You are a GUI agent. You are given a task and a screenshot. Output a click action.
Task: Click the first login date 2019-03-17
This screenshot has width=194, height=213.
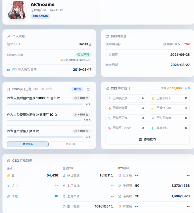(x=82, y=70)
